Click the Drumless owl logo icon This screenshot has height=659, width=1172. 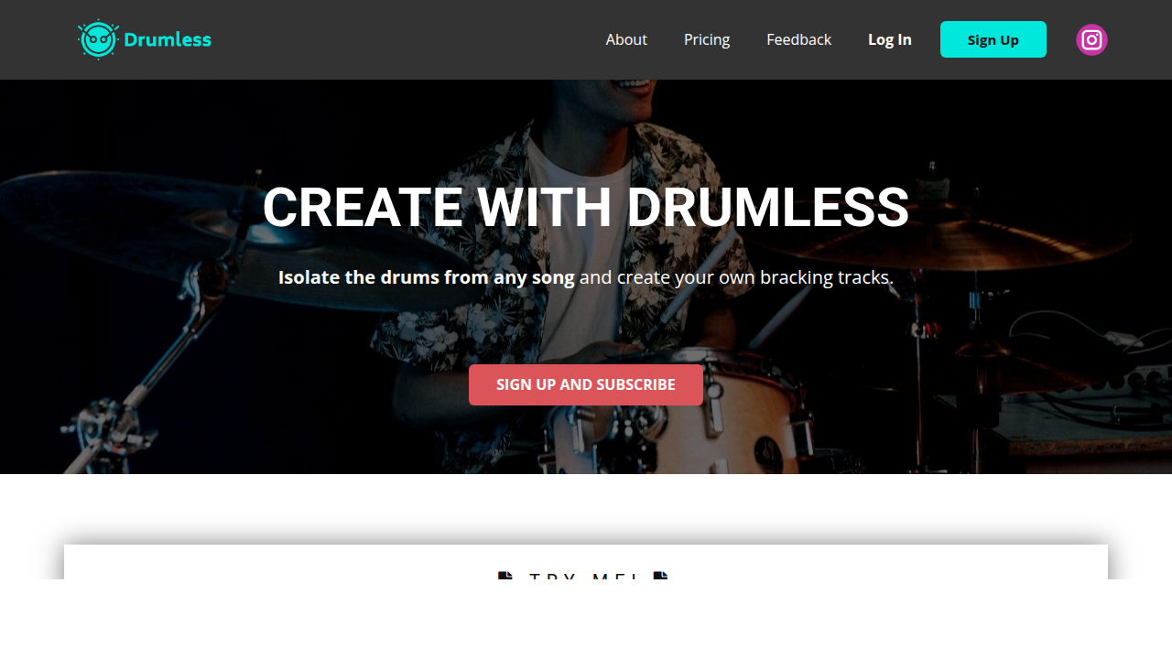tap(98, 39)
